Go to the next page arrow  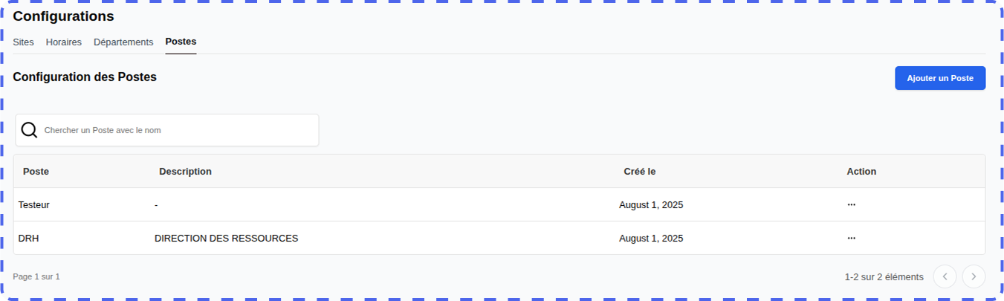point(974,276)
